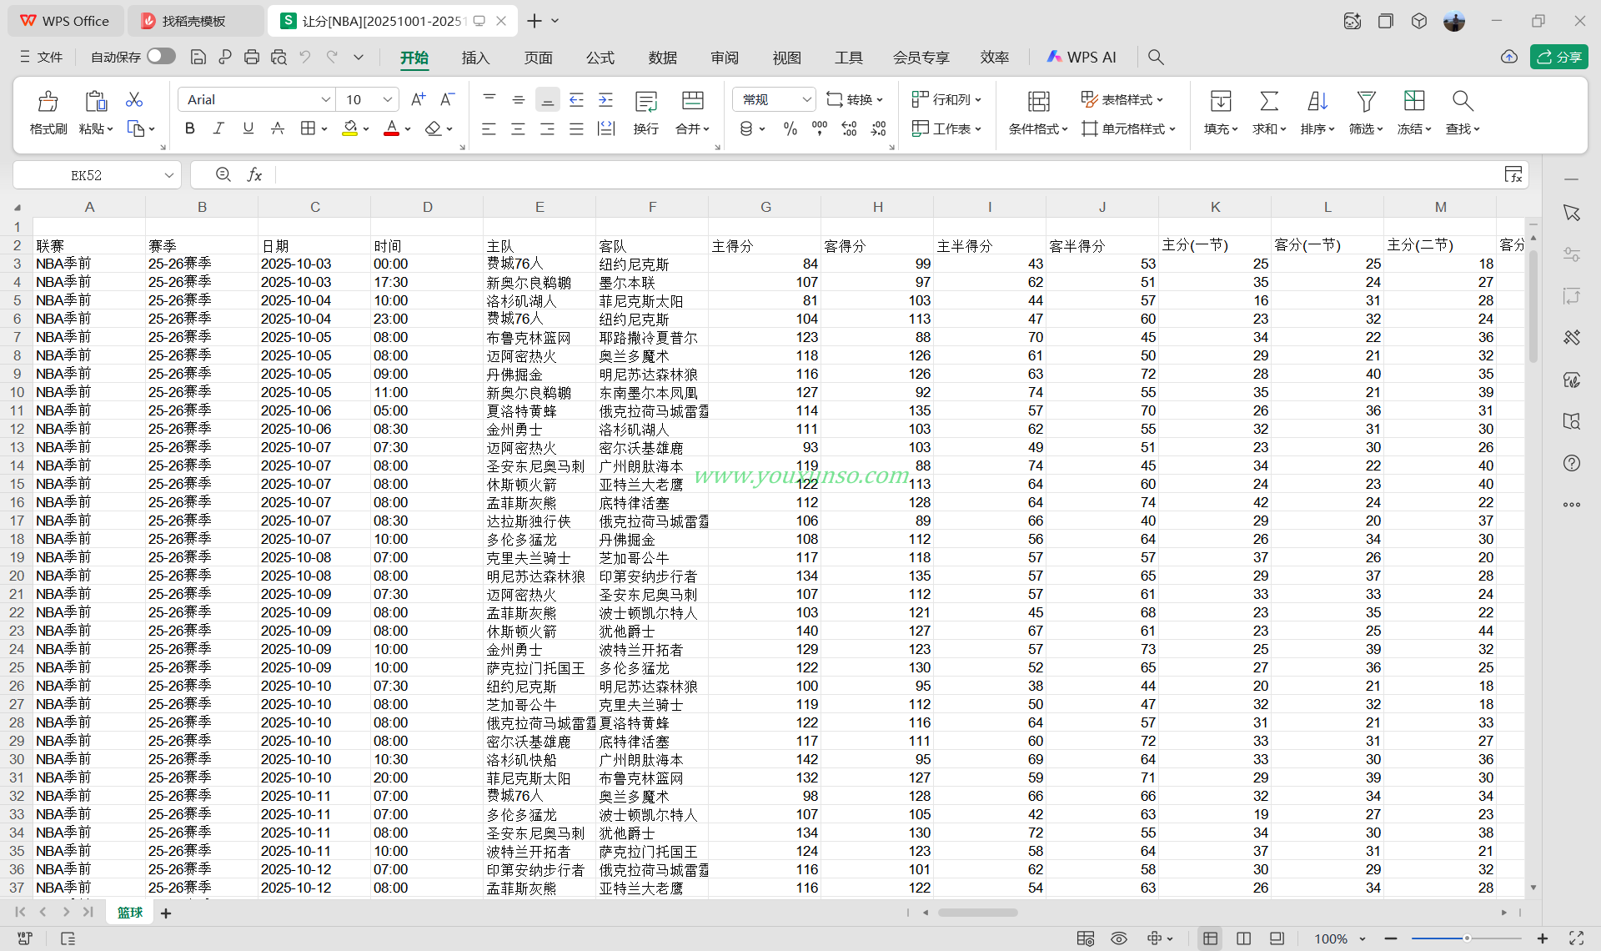Screen dimensions: 1601x951
Task: Switch to the 视图 tab
Action: 786,57
